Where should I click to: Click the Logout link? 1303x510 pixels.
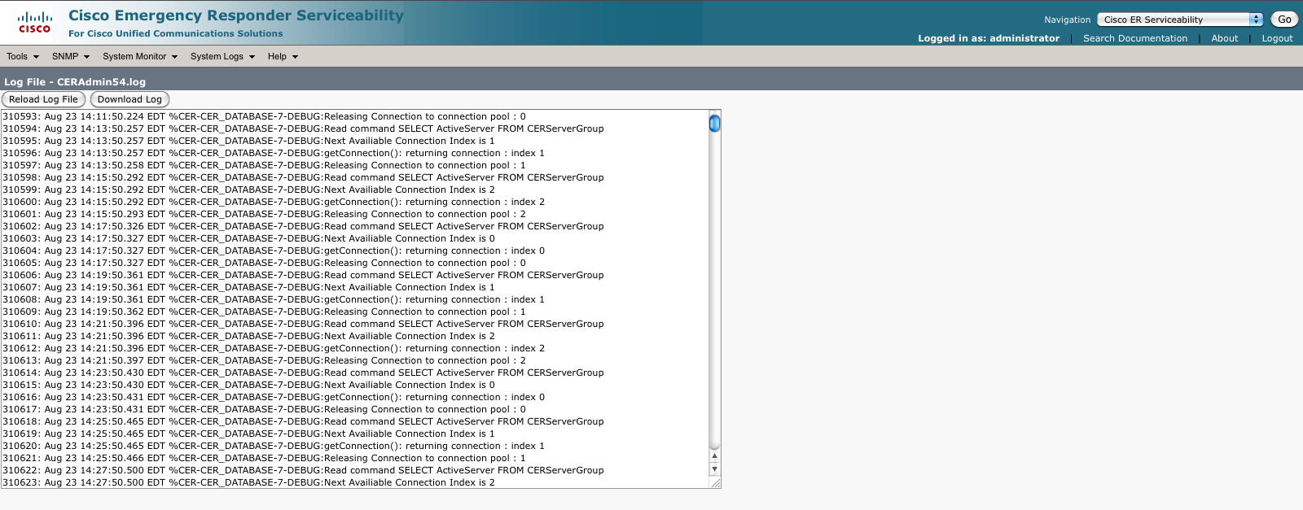pos(1277,38)
